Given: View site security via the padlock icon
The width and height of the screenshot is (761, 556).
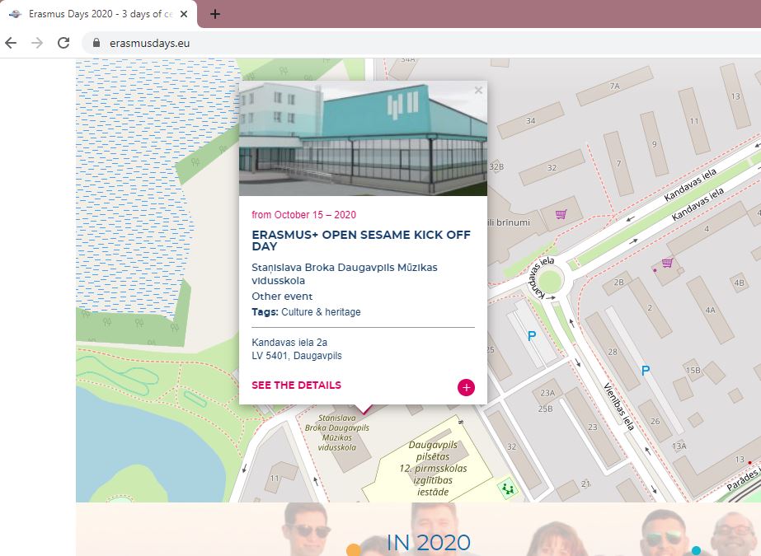Looking at the screenshot, I should coord(96,43).
